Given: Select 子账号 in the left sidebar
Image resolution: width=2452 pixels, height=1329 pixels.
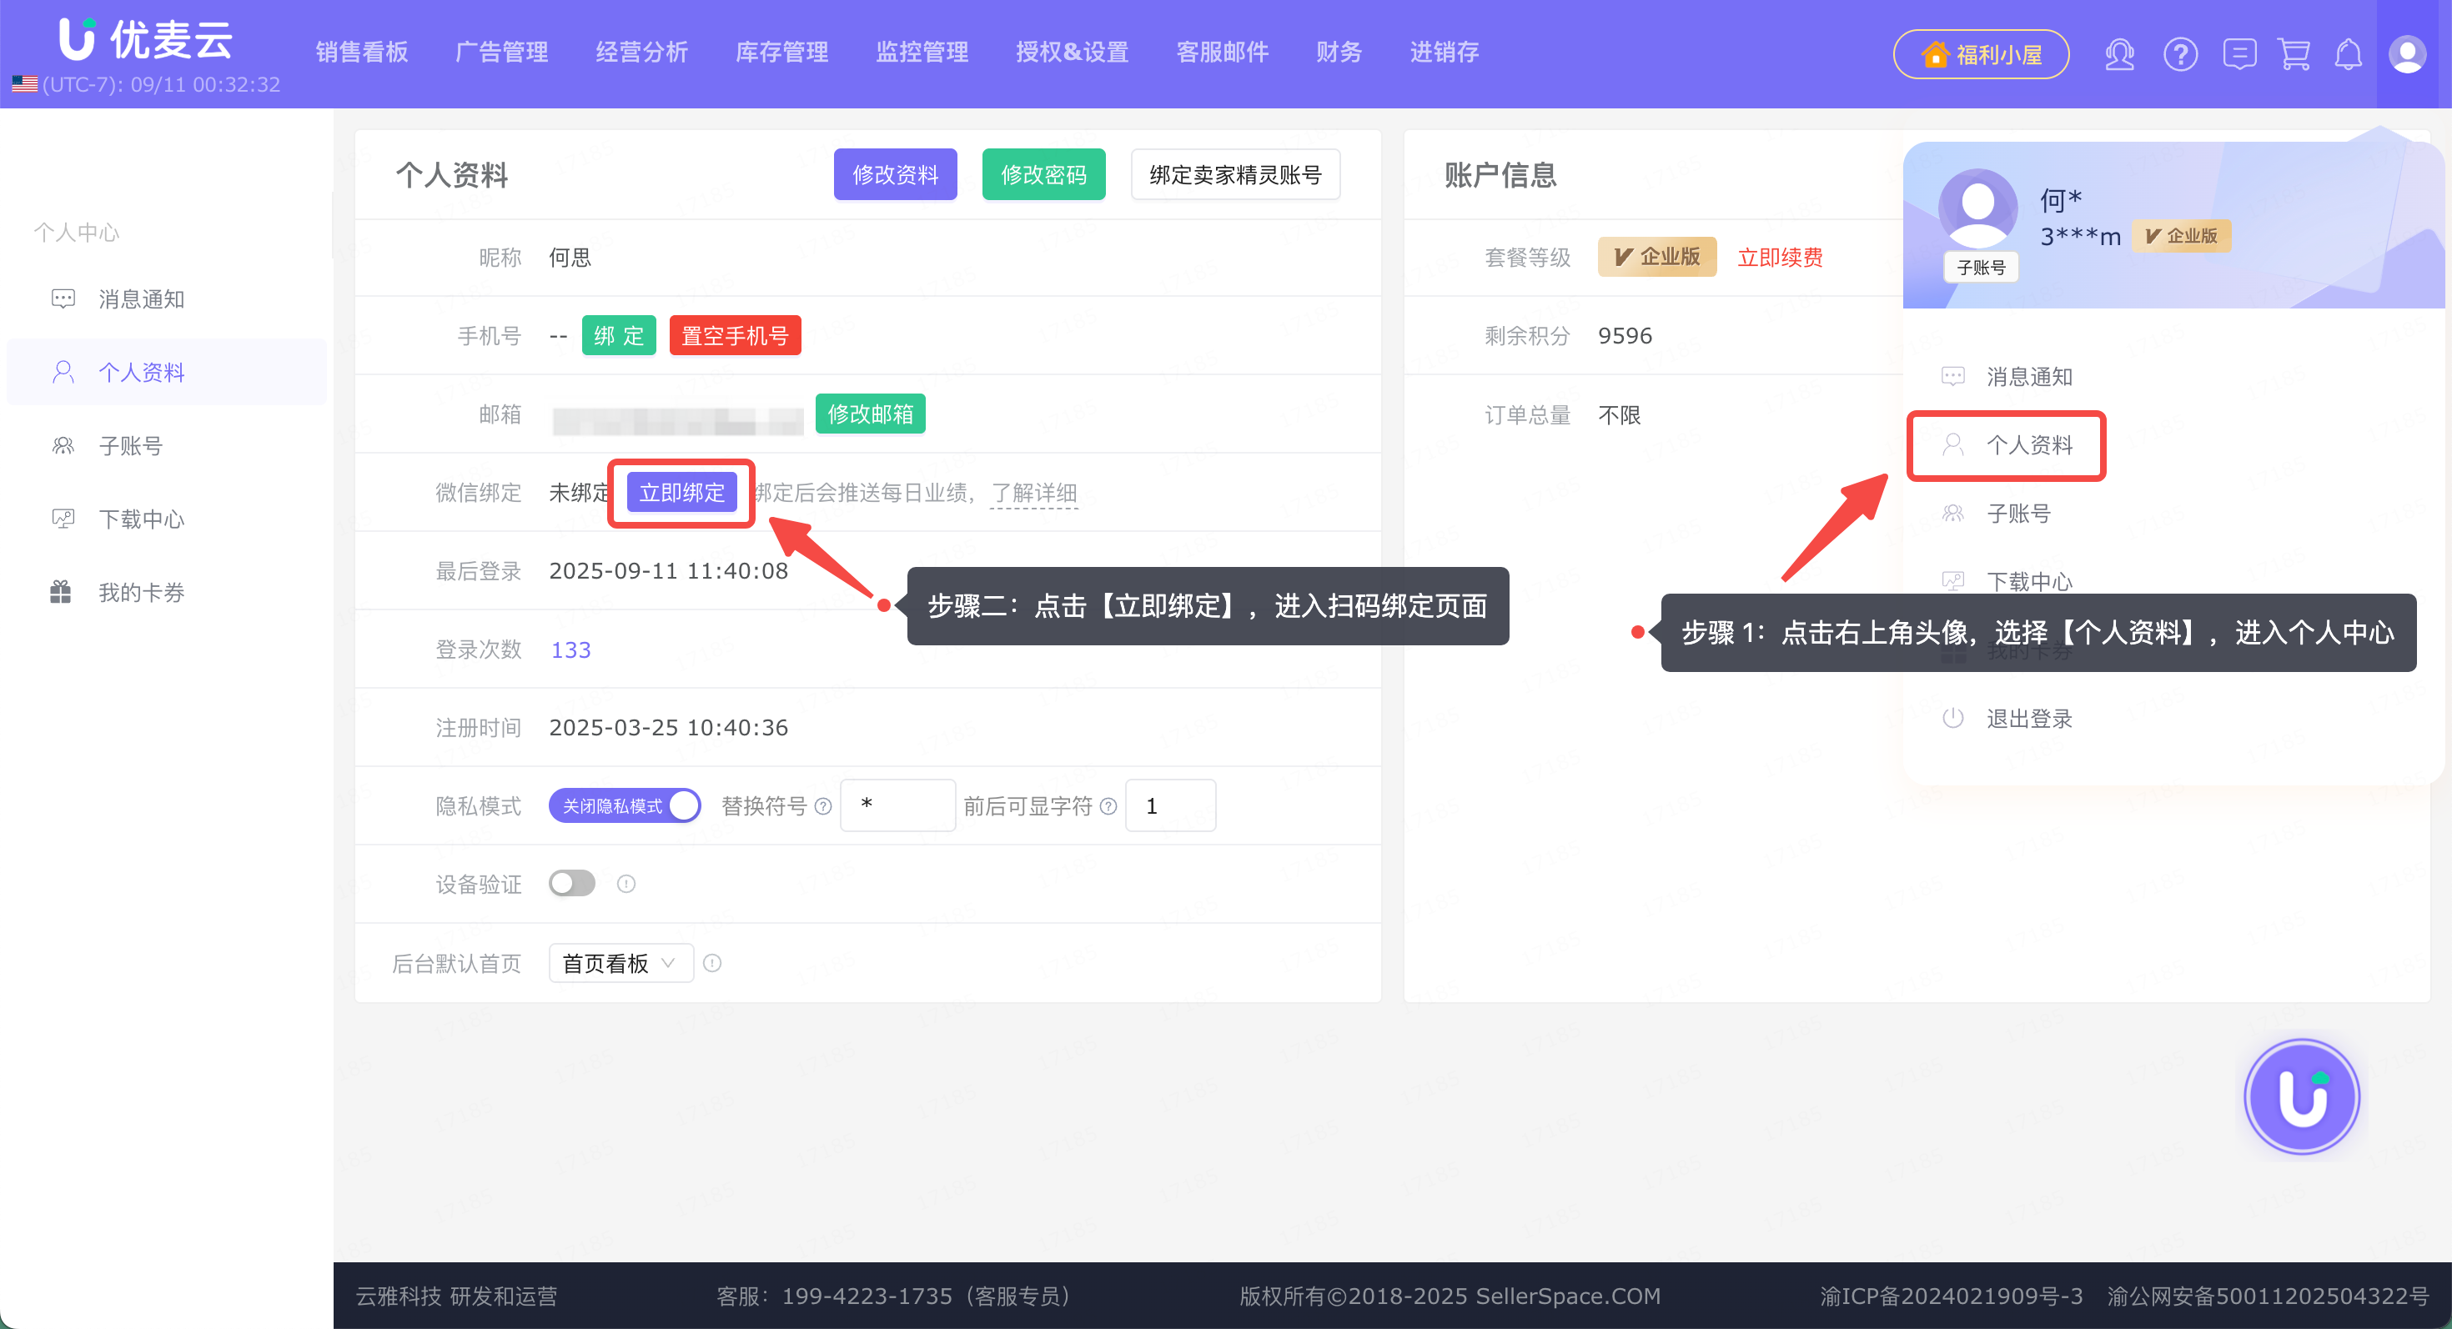Looking at the screenshot, I should pos(167,445).
